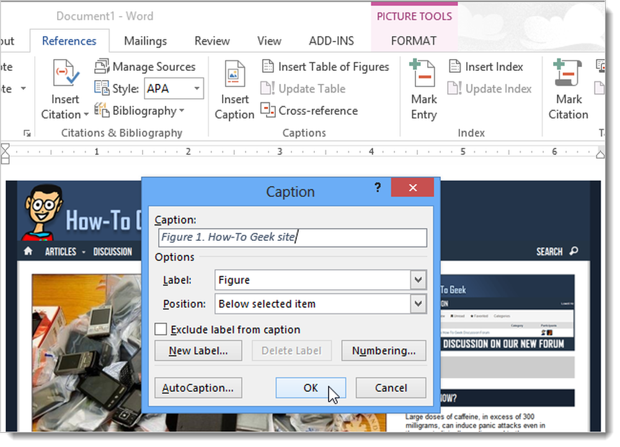
Task: Click the home icon on webpage image
Action: click(x=28, y=251)
